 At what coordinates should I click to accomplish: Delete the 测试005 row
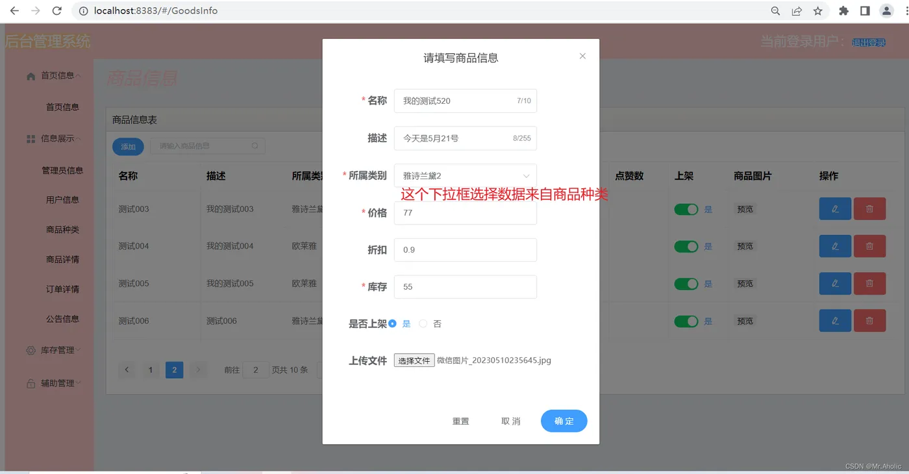point(869,284)
